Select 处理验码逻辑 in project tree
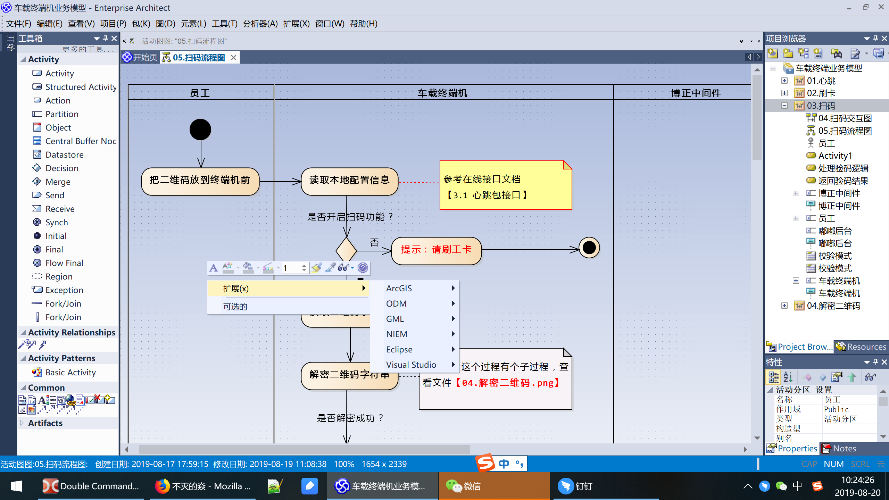Viewport: 889px width, 500px height. point(843,168)
